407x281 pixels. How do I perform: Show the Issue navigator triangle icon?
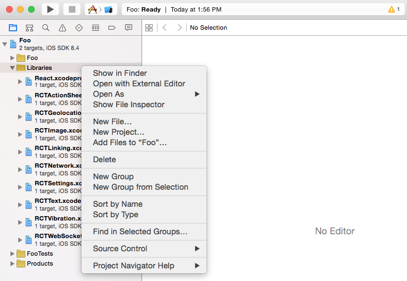tap(62, 27)
